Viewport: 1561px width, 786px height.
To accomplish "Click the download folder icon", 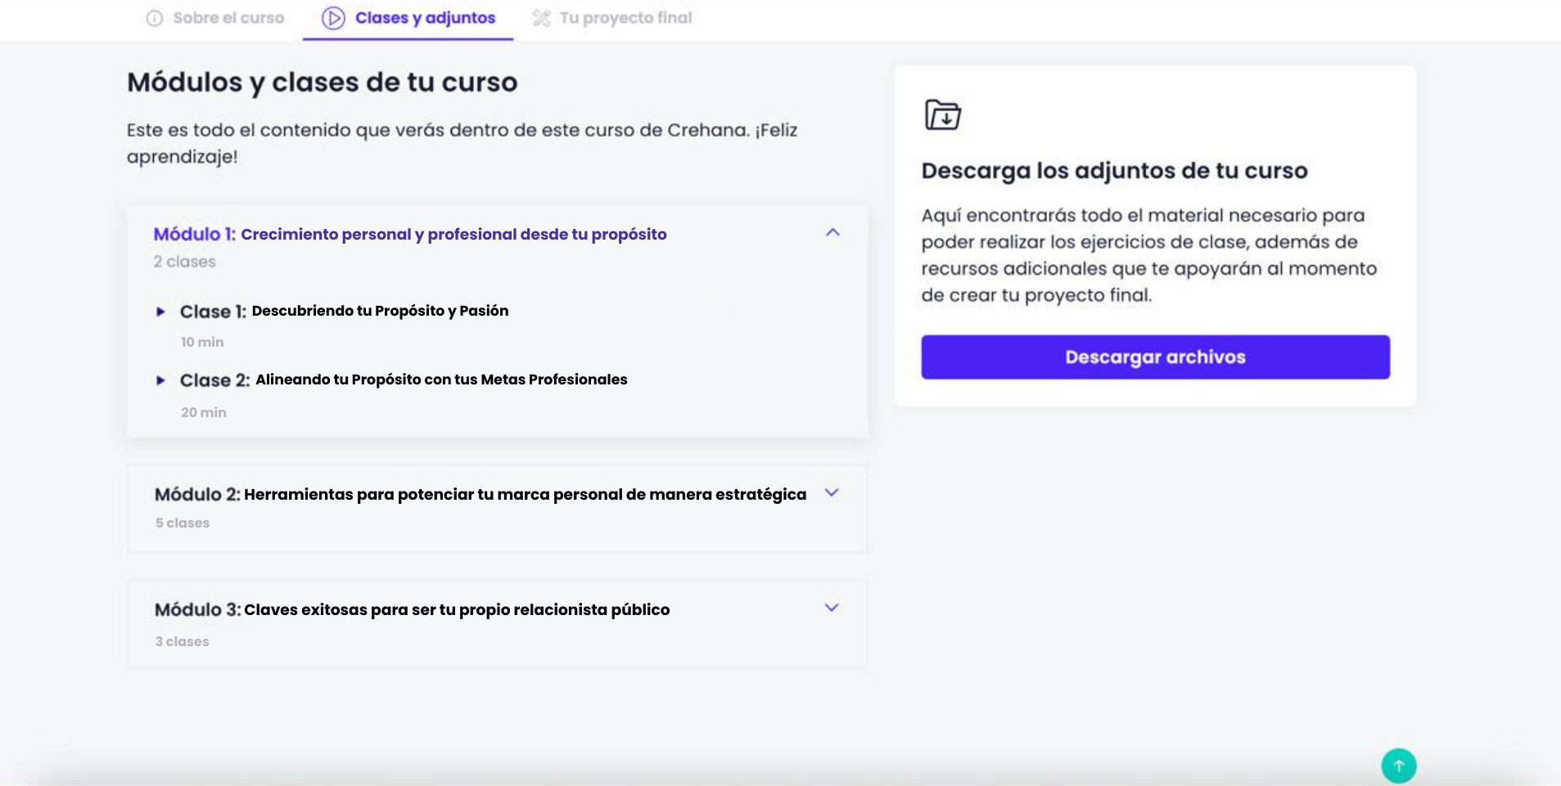I will coord(942,115).
